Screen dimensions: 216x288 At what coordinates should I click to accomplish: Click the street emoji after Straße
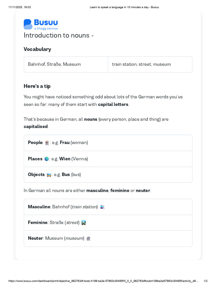point(84,223)
